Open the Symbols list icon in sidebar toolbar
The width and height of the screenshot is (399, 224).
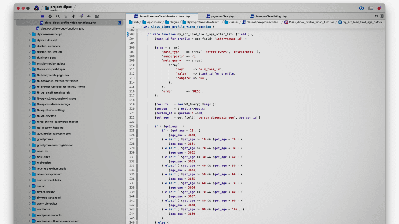point(65,16)
